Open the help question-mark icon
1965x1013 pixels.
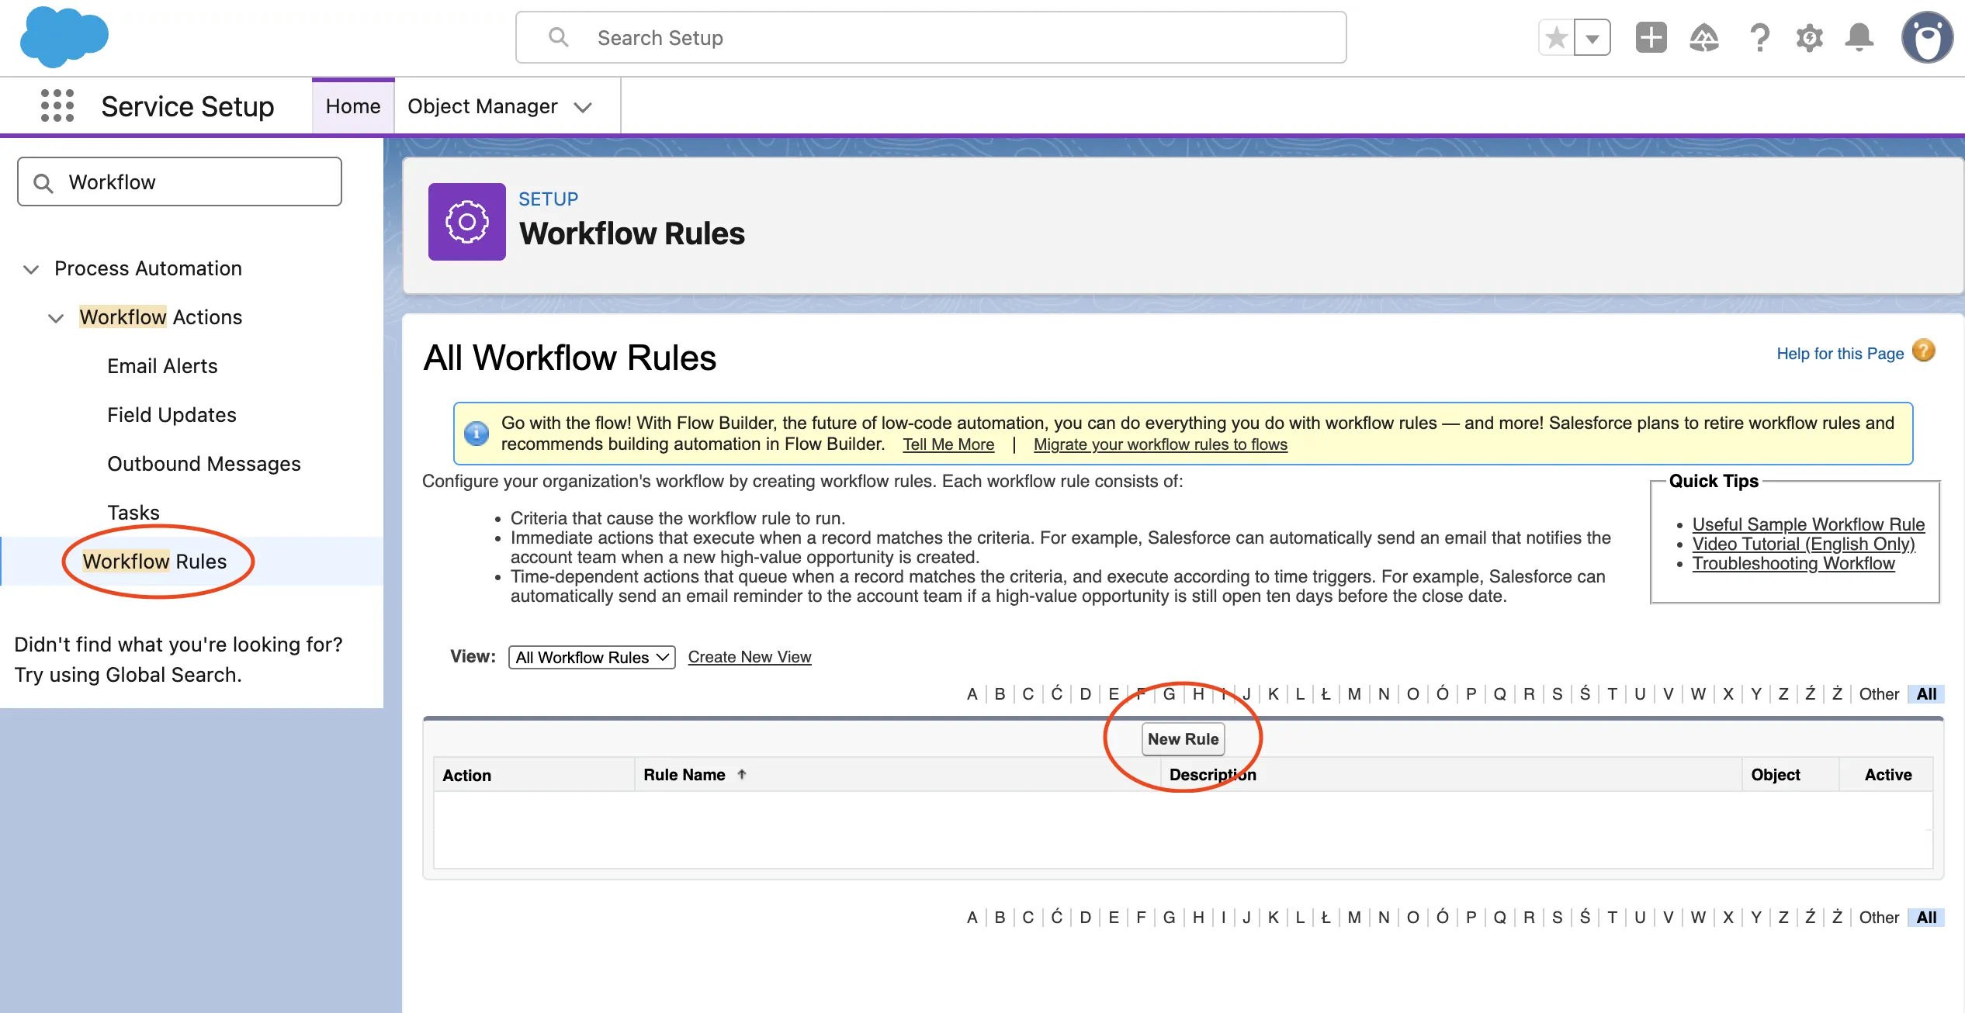1759,37
